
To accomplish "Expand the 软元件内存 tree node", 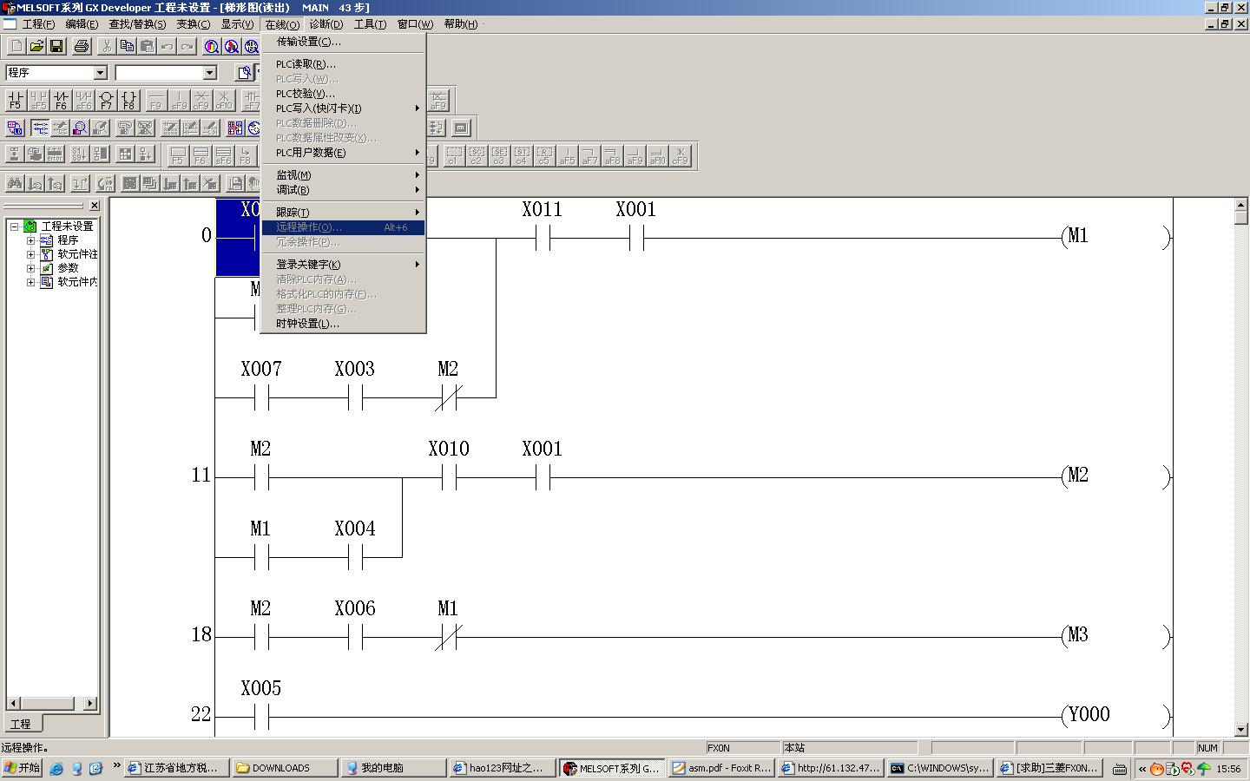I will point(30,282).
